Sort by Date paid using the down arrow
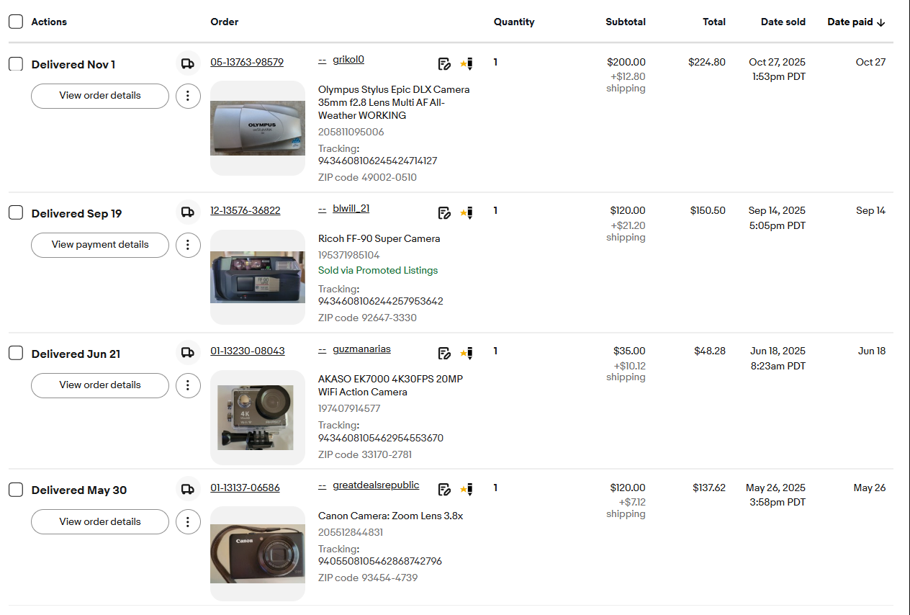Screen dimensions: 910x615 880,22
